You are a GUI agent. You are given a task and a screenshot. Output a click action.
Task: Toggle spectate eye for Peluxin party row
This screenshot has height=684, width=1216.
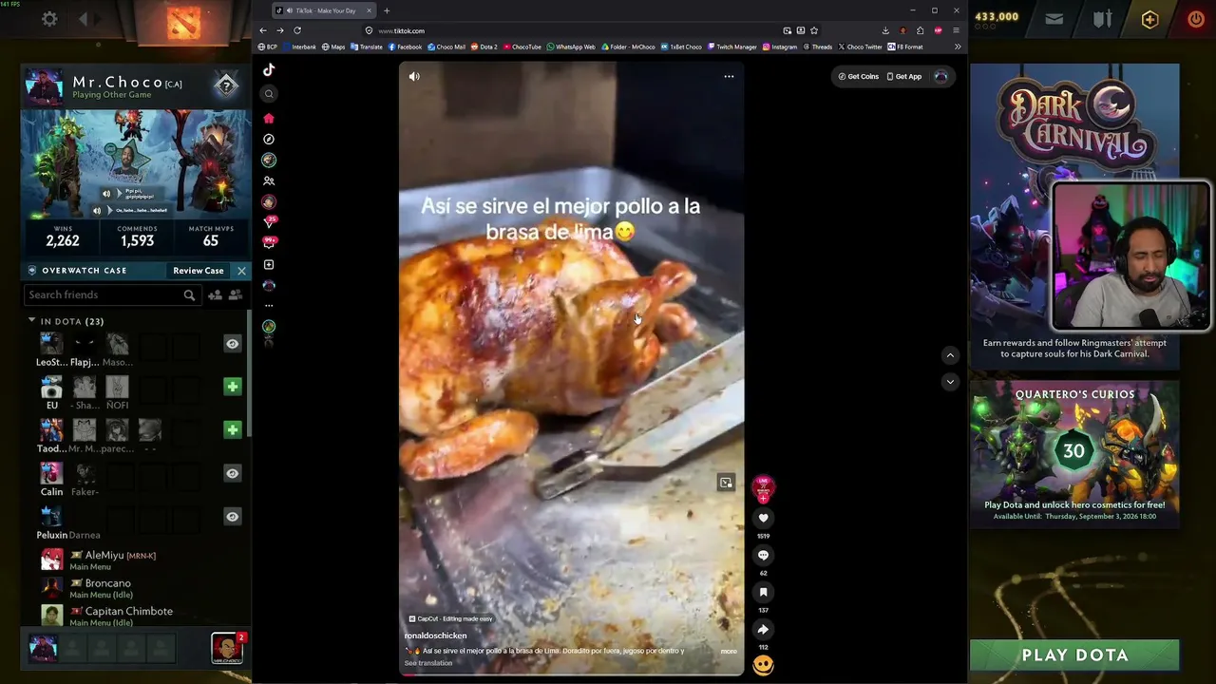(x=232, y=517)
